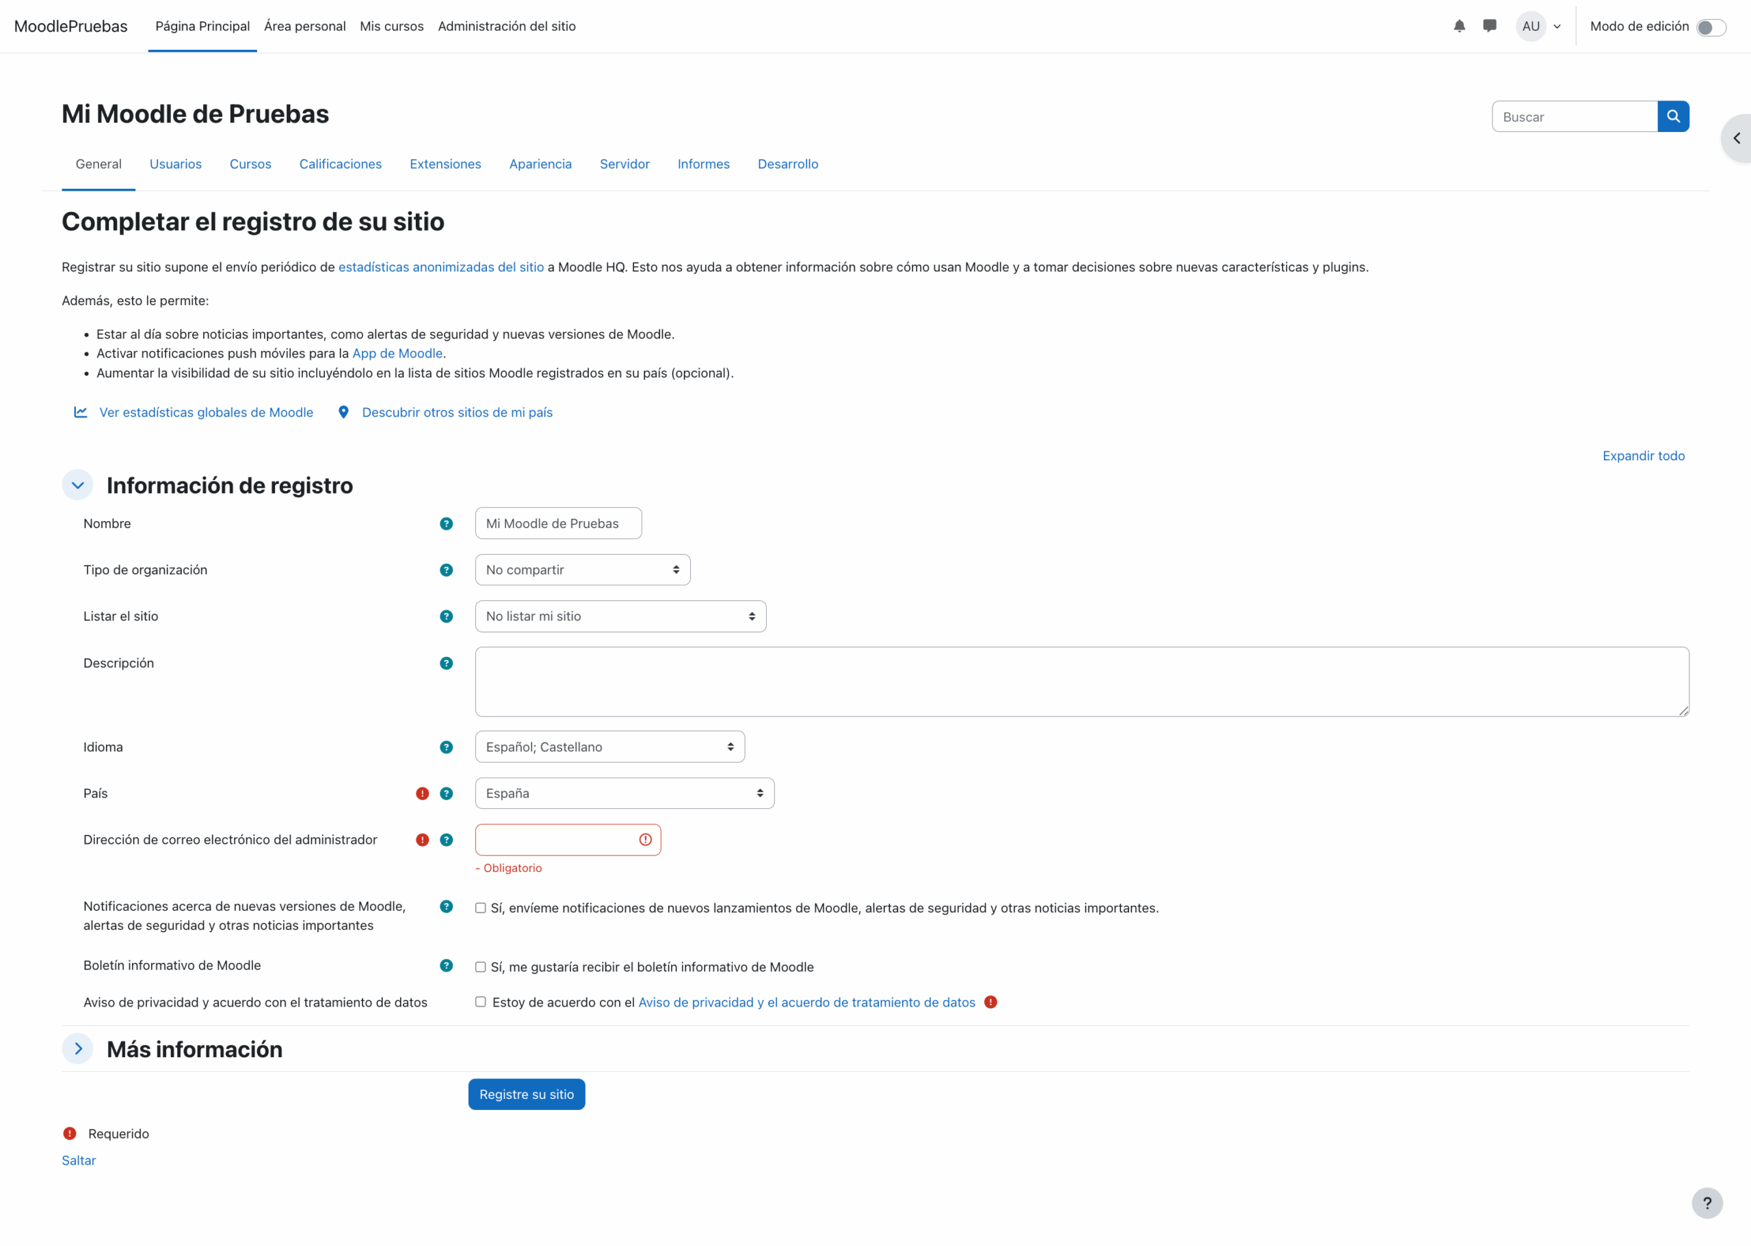Viewport: 1751px width, 1246px height.
Task: Click the map pin icon for country sites
Action: click(x=344, y=412)
